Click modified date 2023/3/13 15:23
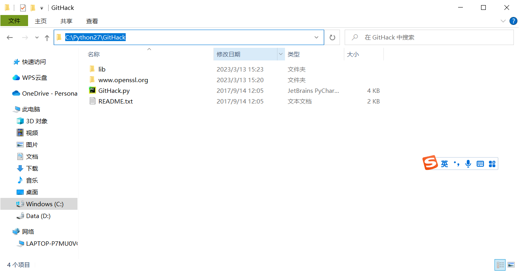 240,69
